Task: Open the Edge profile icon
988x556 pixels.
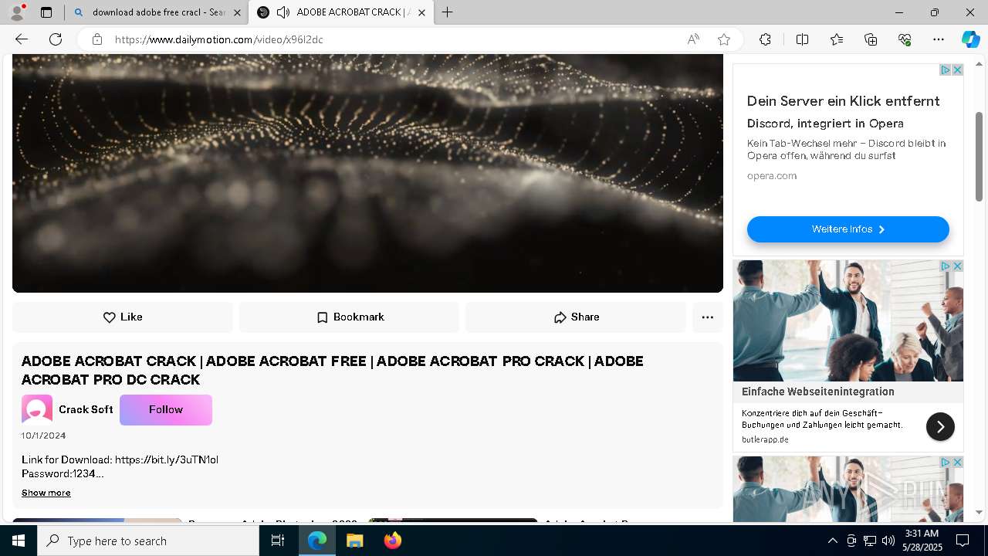Action: coord(17,12)
